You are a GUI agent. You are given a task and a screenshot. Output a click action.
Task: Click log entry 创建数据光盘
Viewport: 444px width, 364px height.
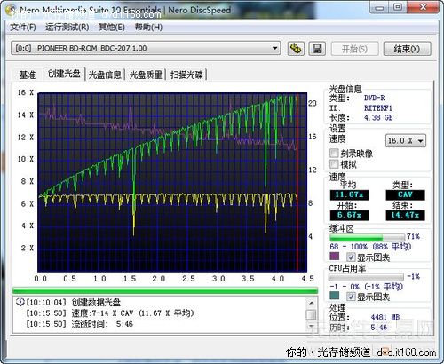pos(96,302)
